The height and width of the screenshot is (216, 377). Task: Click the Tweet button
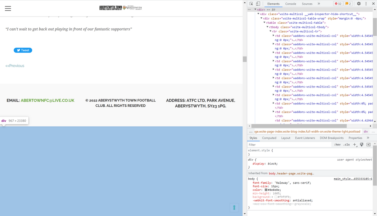click(x=23, y=50)
